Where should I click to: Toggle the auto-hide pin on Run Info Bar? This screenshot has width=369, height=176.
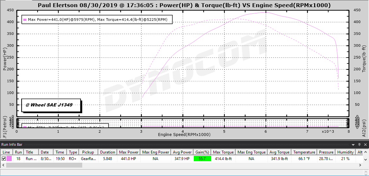coord(359,144)
